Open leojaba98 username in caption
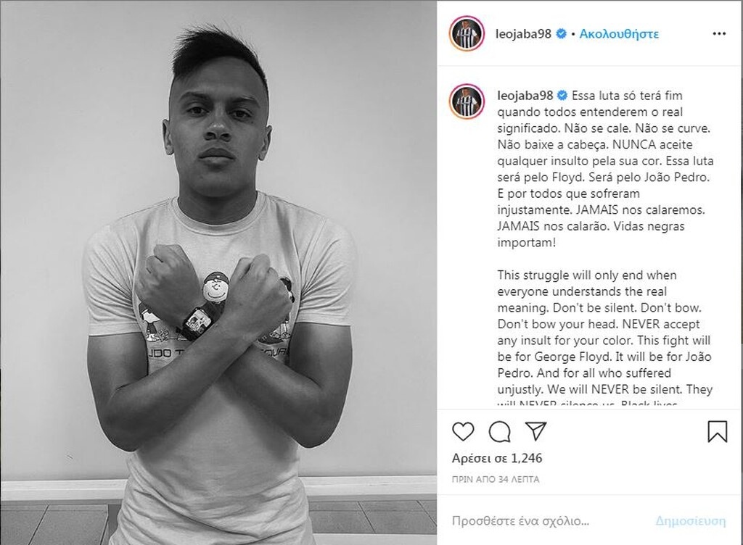The height and width of the screenshot is (545, 743). click(x=525, y=96)
